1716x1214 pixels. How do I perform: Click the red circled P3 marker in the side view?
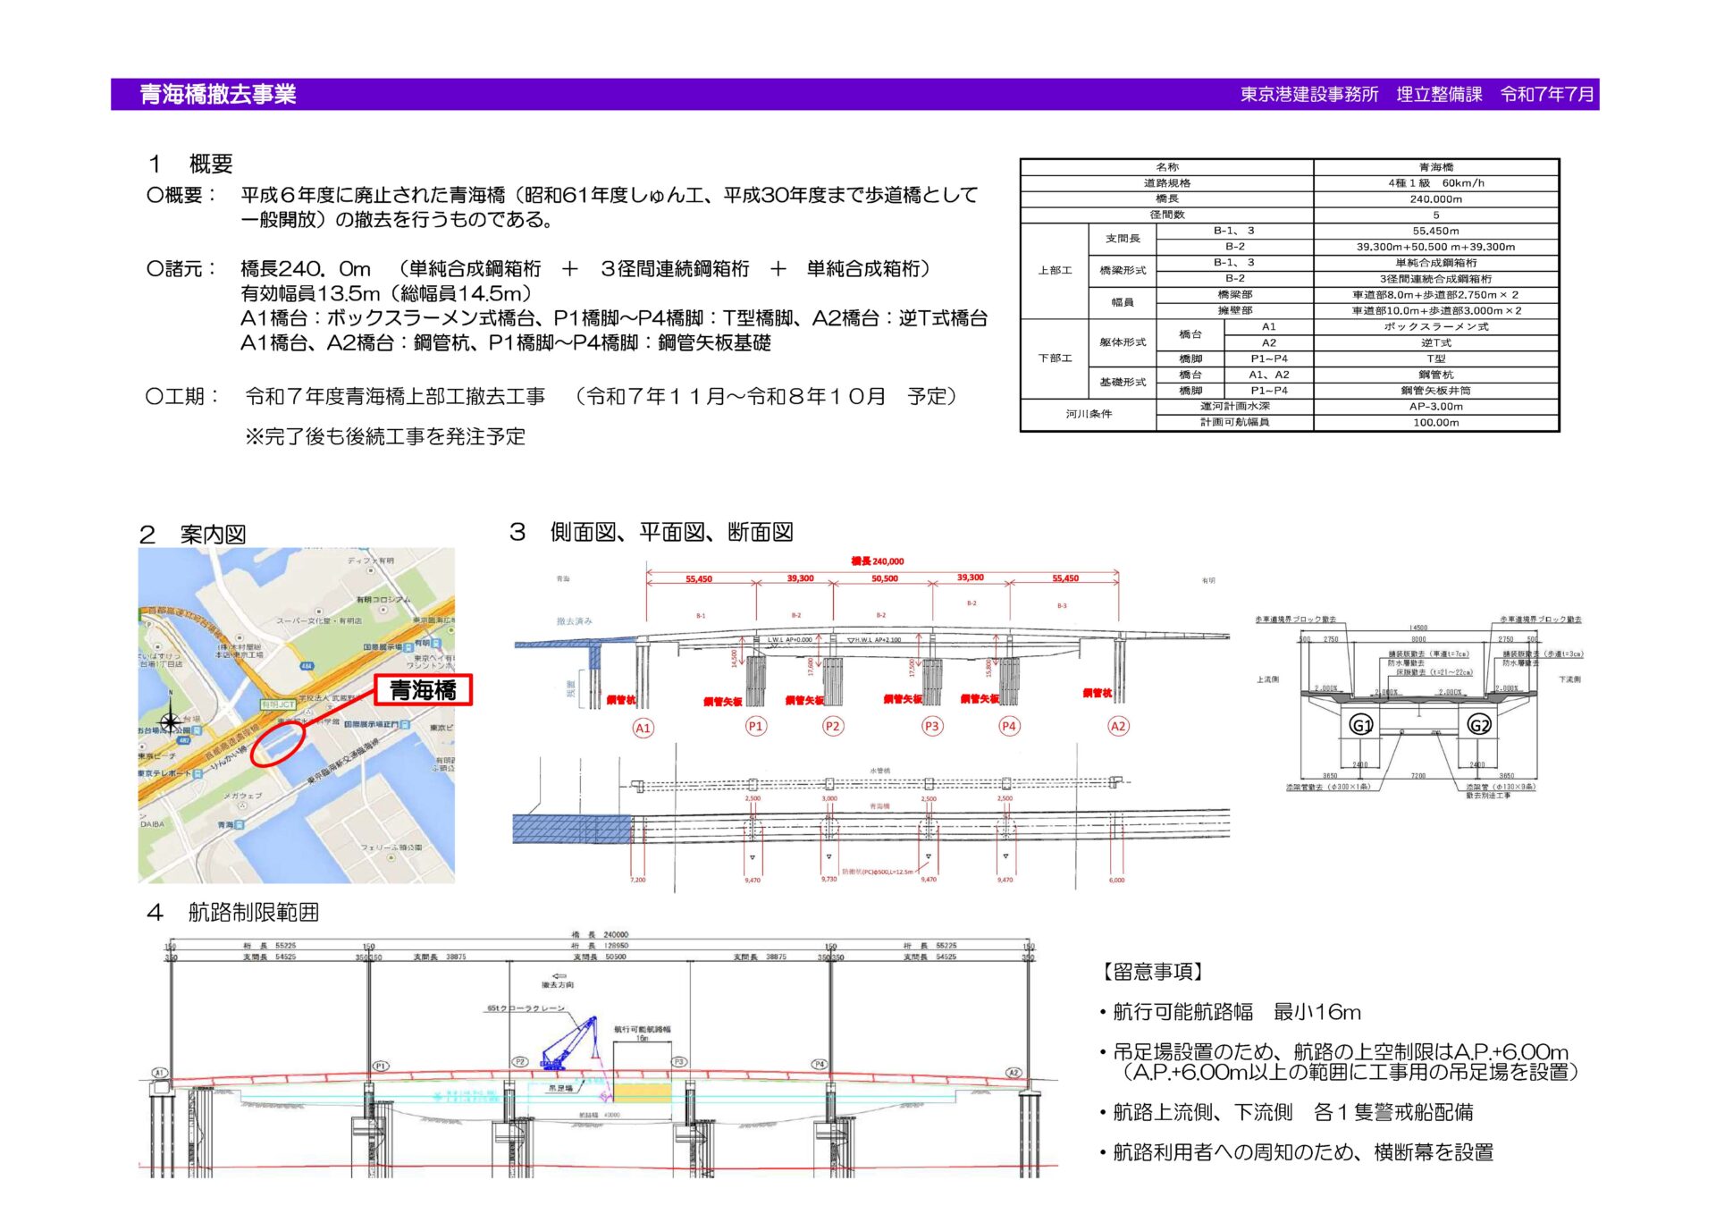point(931,726)
